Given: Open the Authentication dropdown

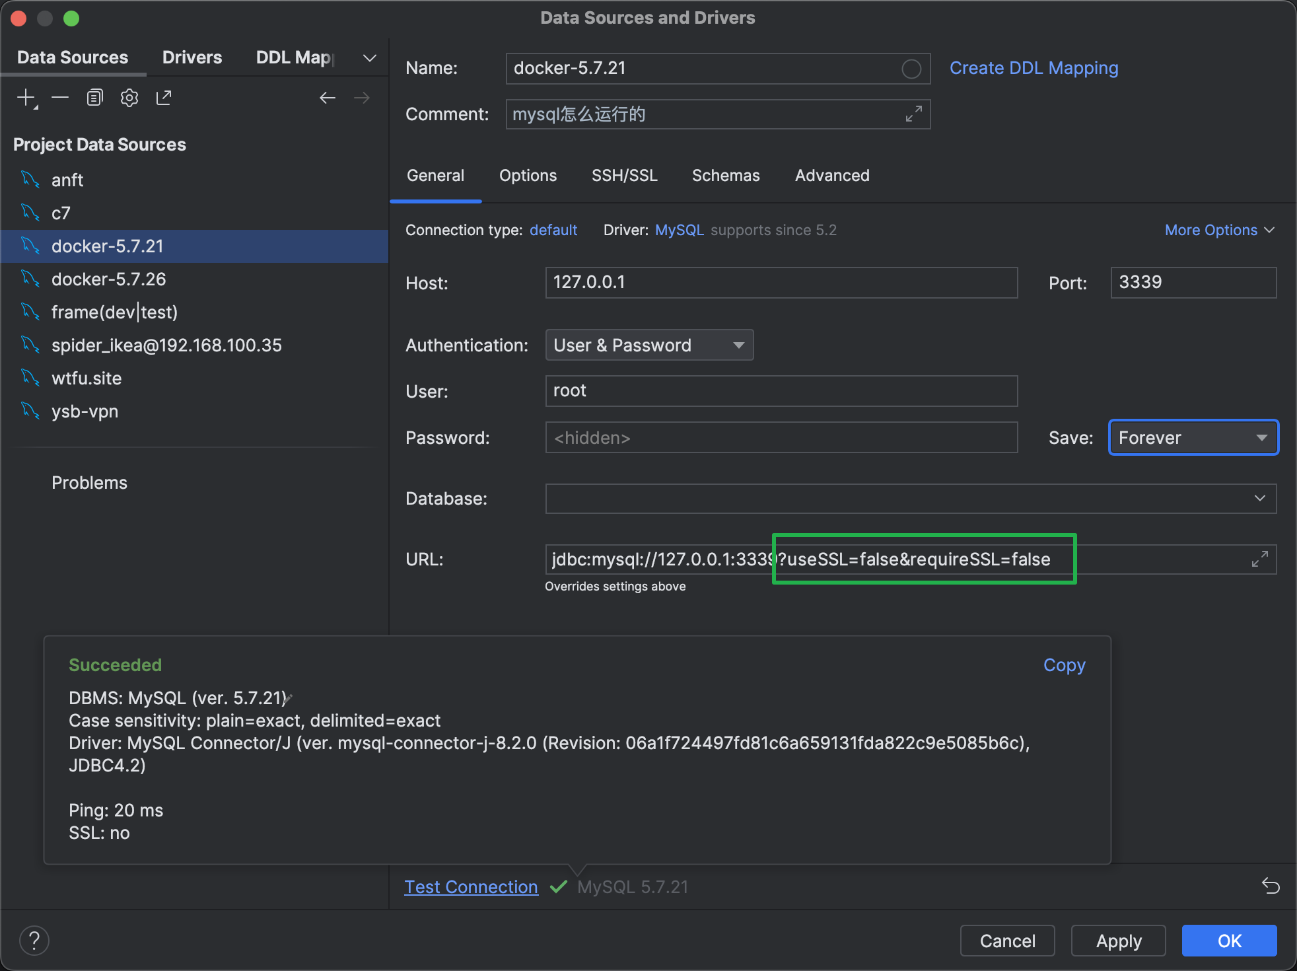Looking at the screenshot, I should pyautogui.click(x=649, y=345).
